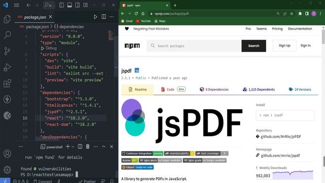
Task: Switch to the Code Beta tab
Action: click(173, 89)
